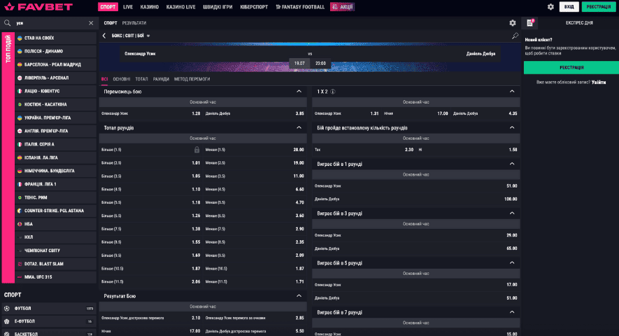The image size is (619, 336).
Task: Open Став на своїх top event
Action: 56,38
